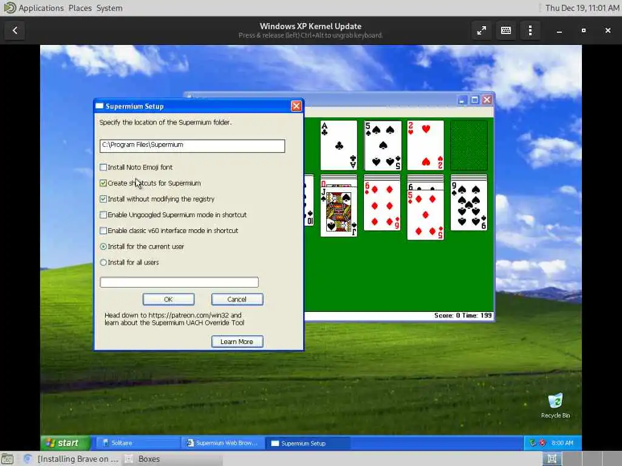
Task: Click the partially hidden 10 of Spades card
Action: tap(309, 200)
